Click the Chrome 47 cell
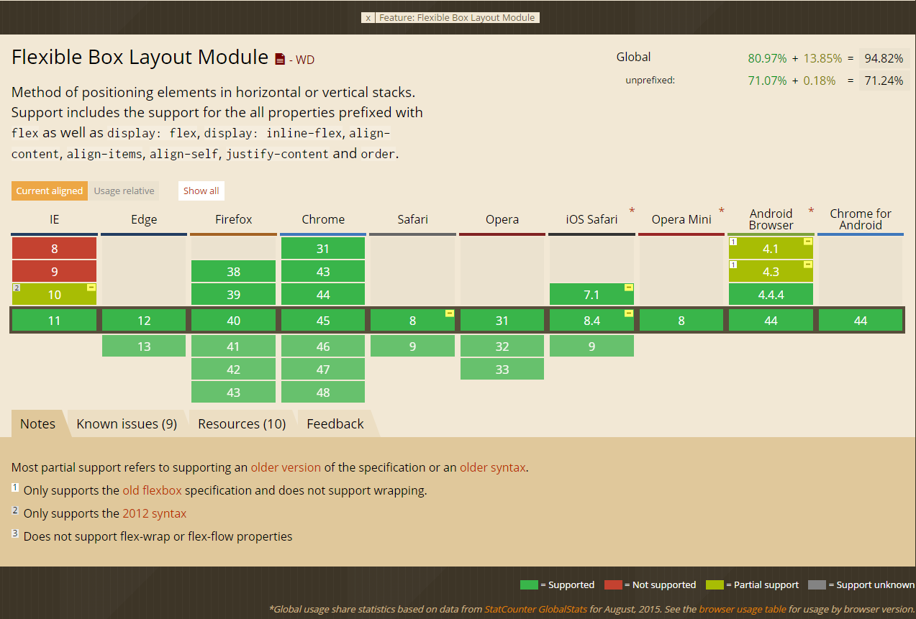This screenshot has width=916, height=619. click(x=323, y=370)
